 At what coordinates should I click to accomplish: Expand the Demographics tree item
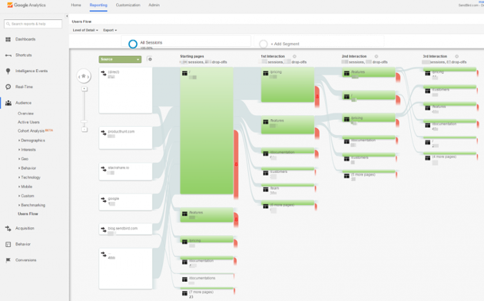(32, 140)
